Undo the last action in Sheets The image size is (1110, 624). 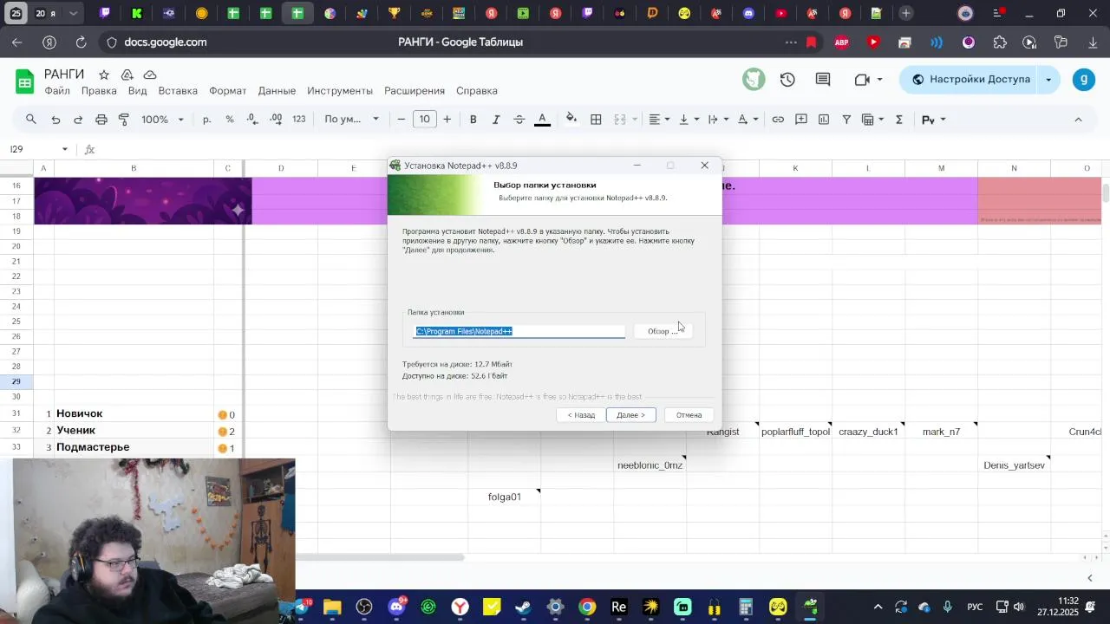(55, 120)
